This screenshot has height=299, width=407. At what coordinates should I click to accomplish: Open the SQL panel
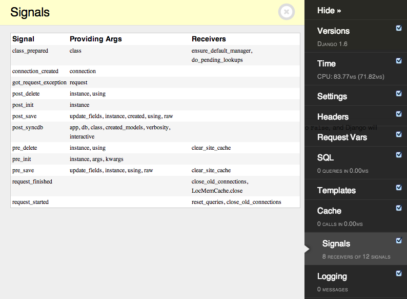pos(325,158)
